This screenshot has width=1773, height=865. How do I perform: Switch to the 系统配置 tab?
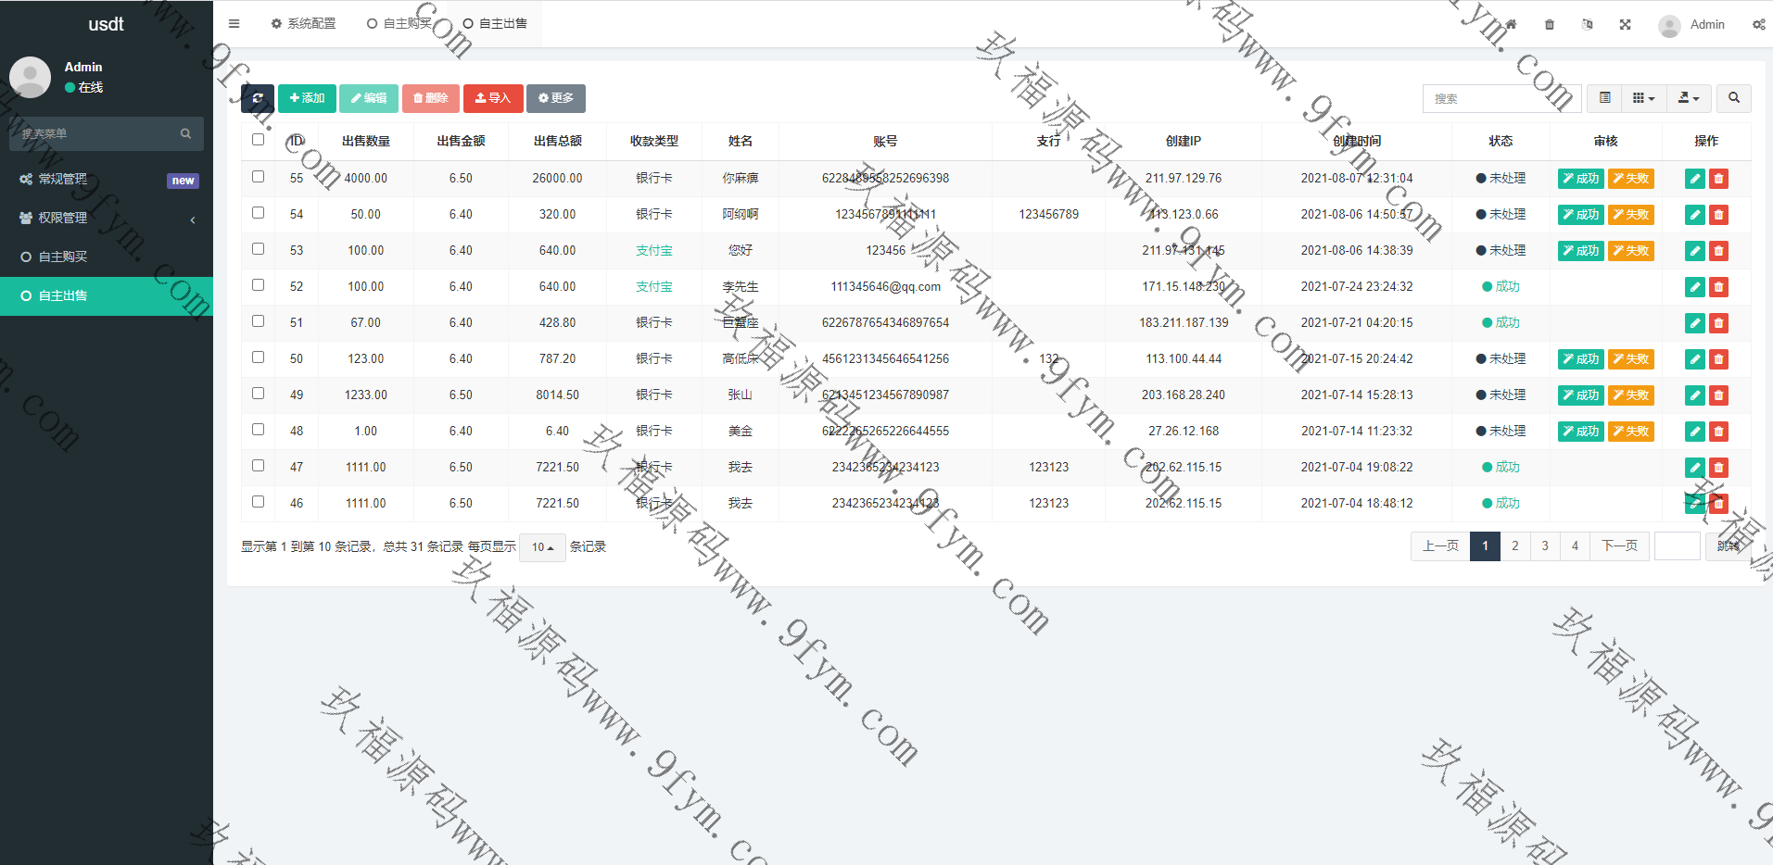pyautogui.click(x=303, y=24)
